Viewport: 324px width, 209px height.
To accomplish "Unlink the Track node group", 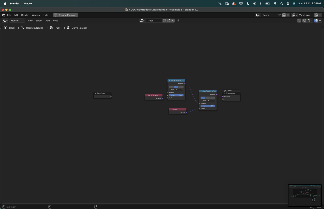I will (x=173, y=21).
